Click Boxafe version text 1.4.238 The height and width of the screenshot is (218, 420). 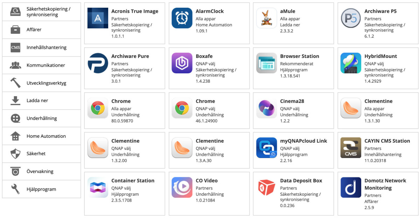tap(203, 81)
